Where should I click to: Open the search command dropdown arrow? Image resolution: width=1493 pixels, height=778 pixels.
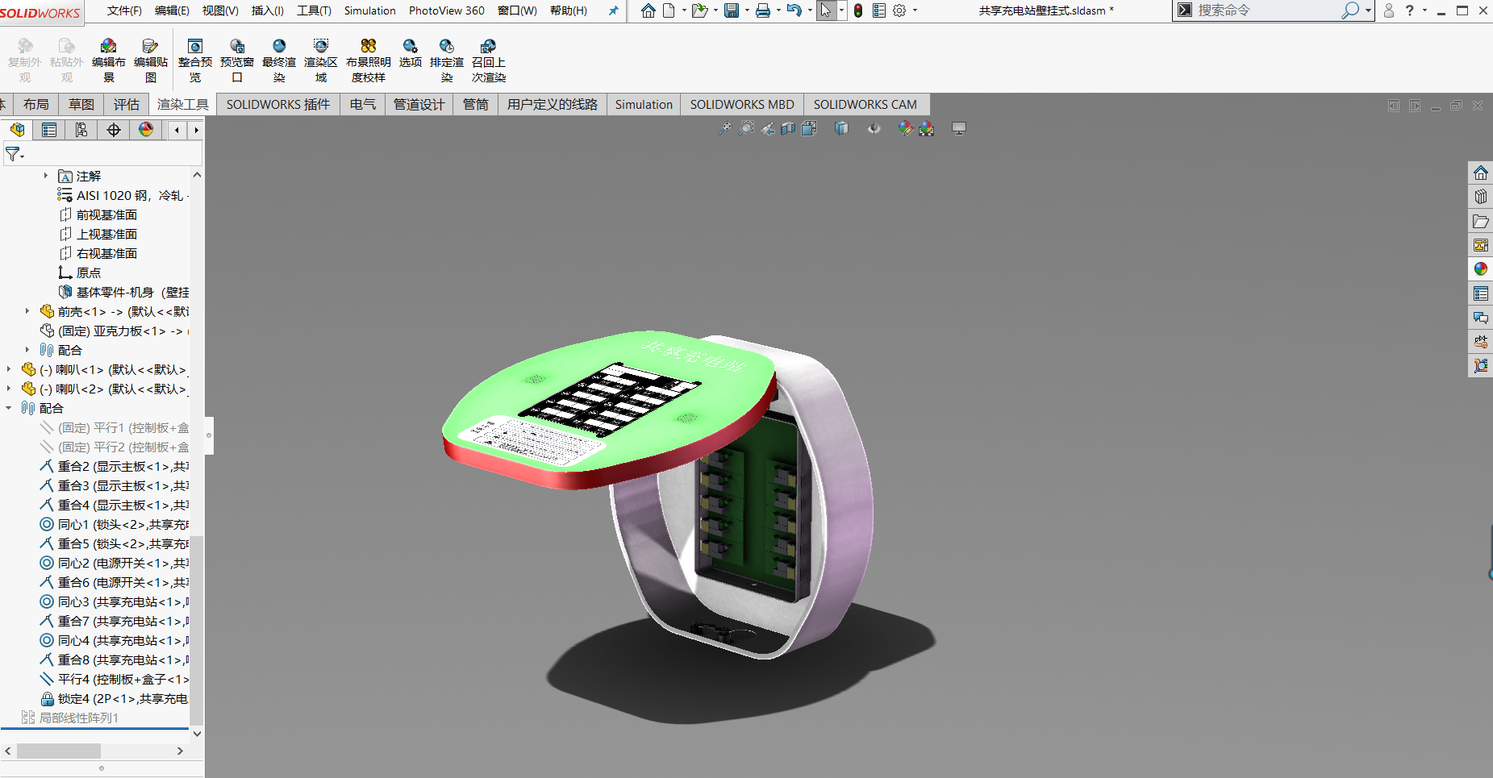(1368, 10)
